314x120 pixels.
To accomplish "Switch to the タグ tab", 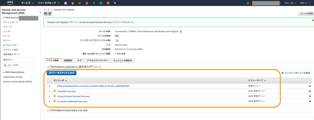I will 80,61.
